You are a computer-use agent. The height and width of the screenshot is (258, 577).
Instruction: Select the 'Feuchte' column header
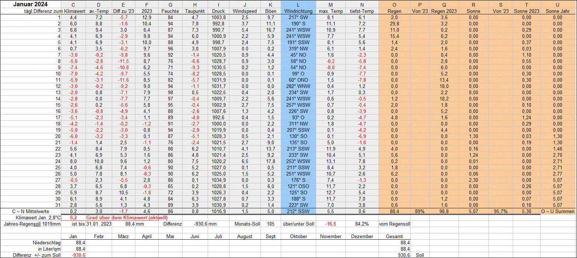click(x=170, y=11)
